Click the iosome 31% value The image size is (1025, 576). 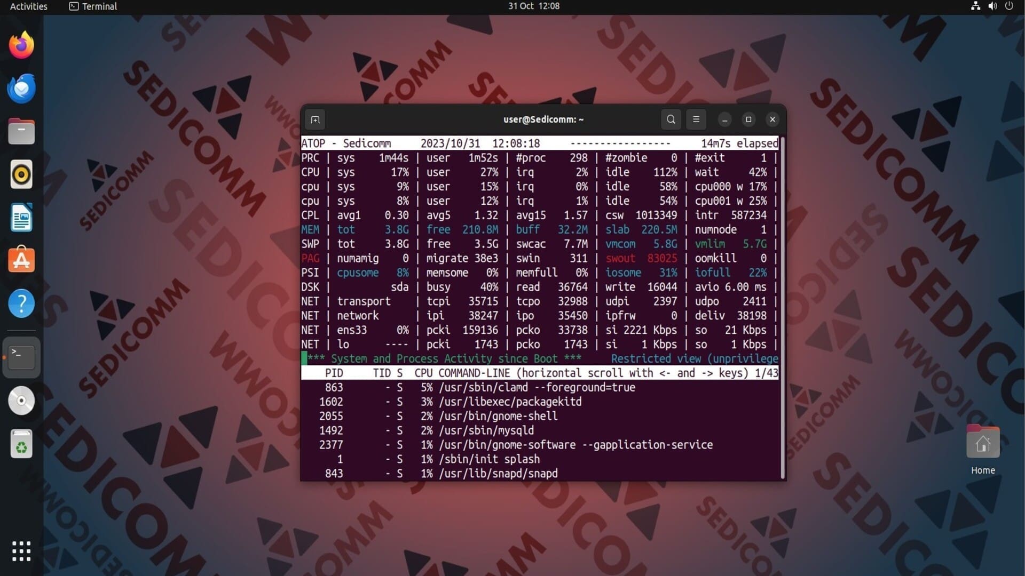[x=641, y=273]
